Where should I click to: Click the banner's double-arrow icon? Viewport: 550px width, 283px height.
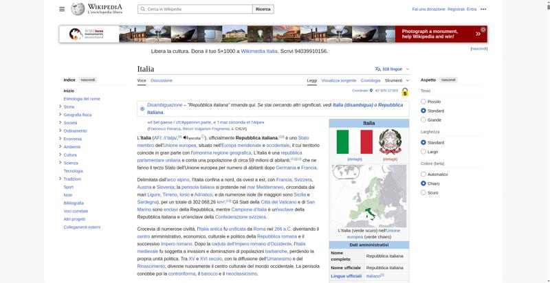tap(478, 34)
